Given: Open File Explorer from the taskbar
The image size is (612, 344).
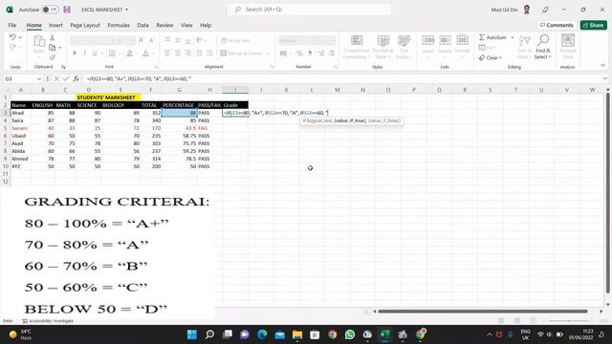Looking at the screenshot, I should tap(297, 334).
